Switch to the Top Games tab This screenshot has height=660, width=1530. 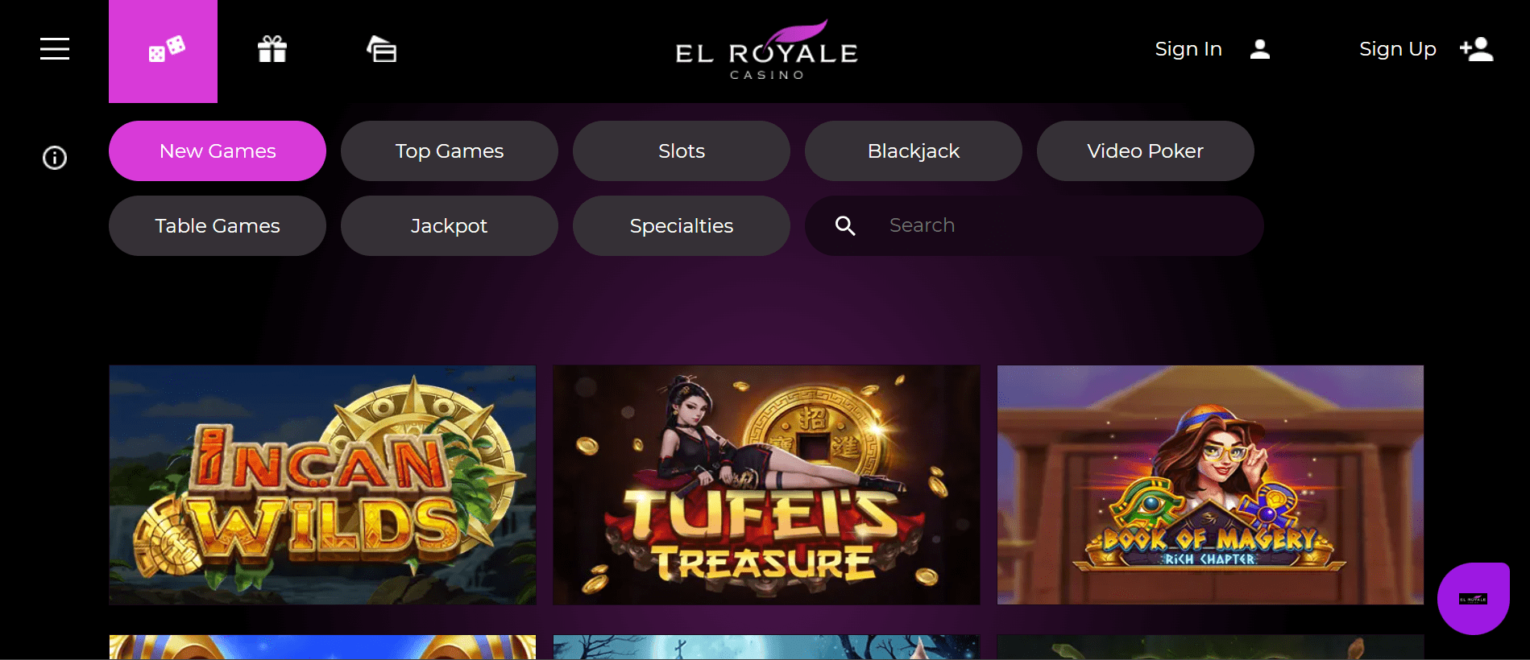tap(450, 151)
